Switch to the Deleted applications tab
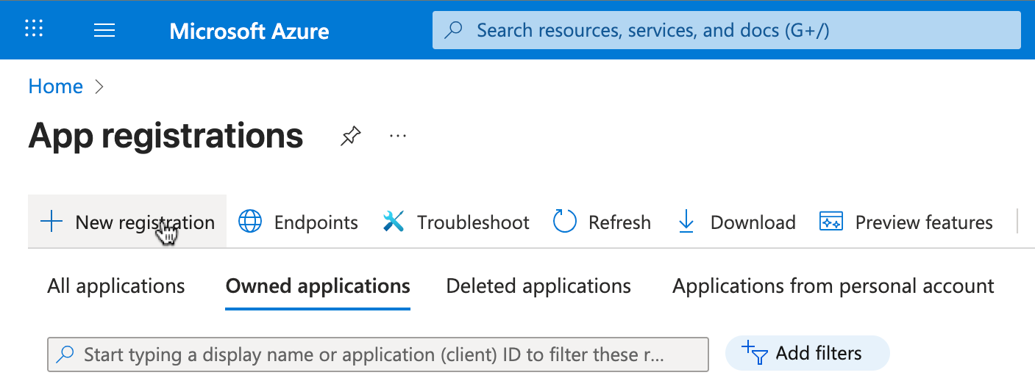Viewport: 1035px width, 389px height. 538,286
